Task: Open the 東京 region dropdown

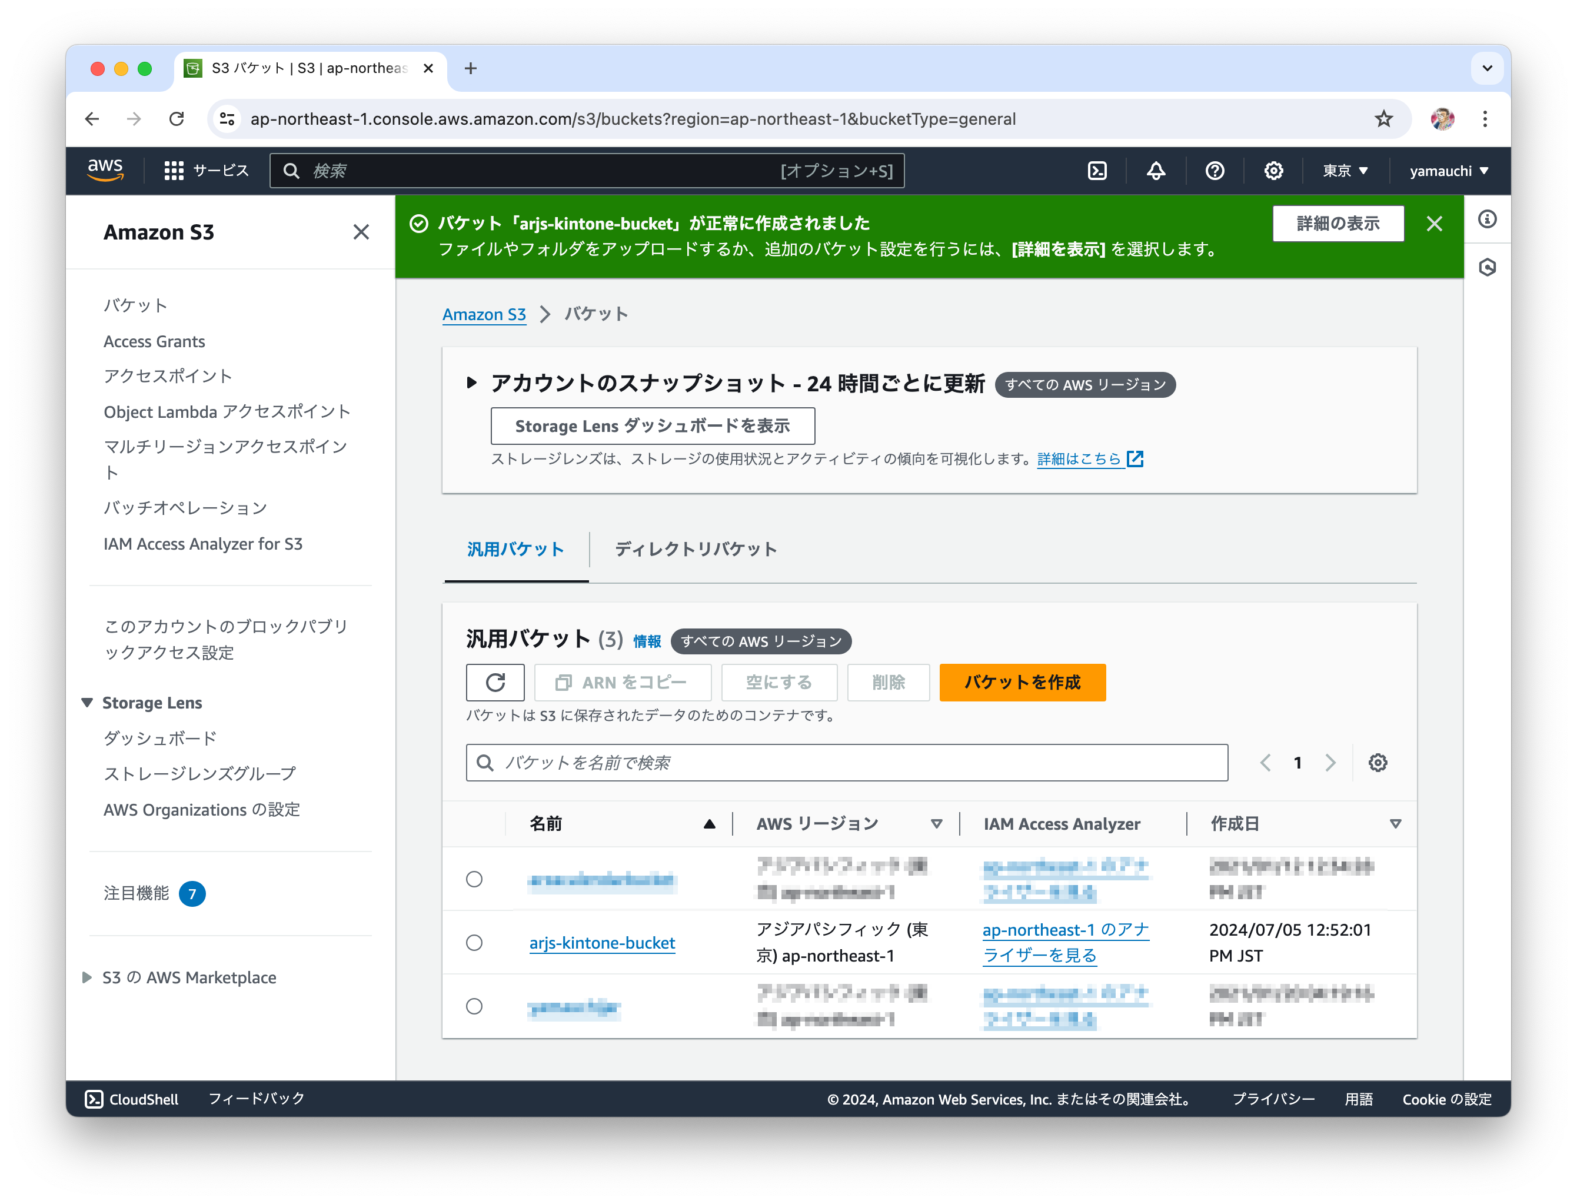Action: (1345, 171)
